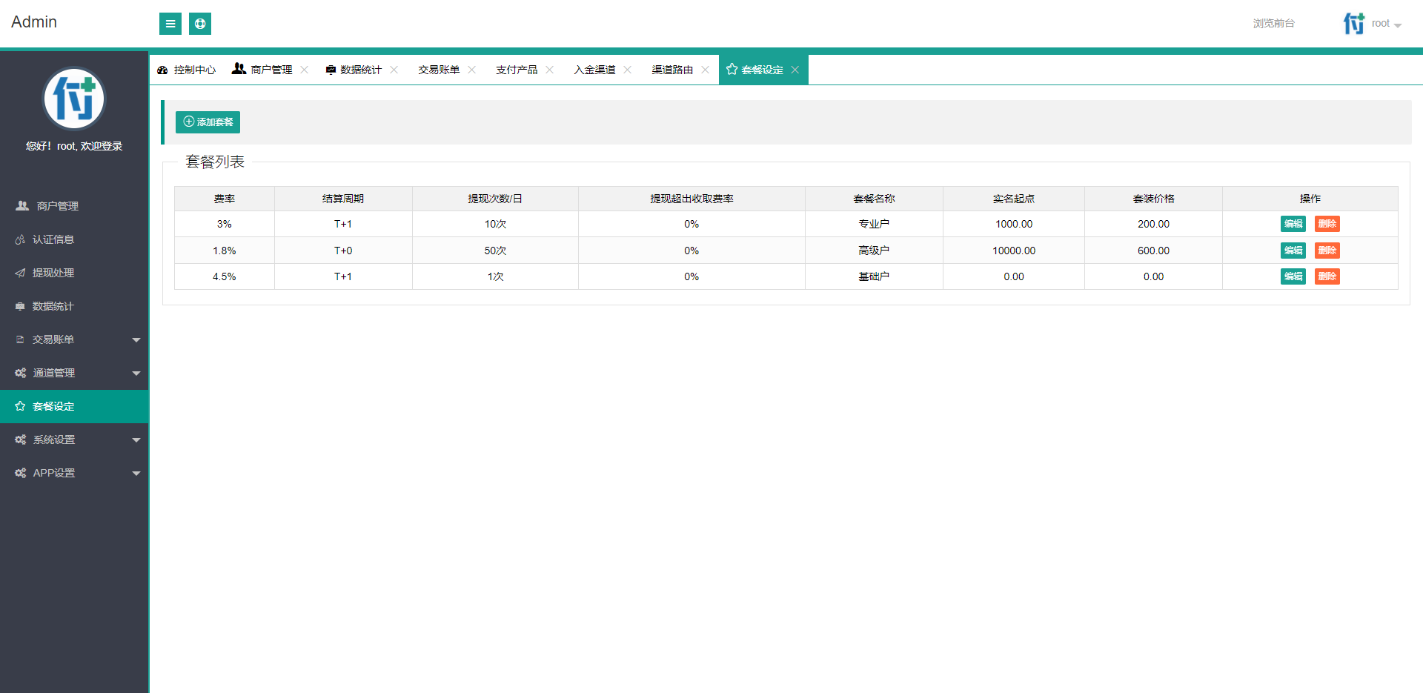Click the 认证信息 sidebar icon
Viewport: 1423px width, 693px height.
21,239
